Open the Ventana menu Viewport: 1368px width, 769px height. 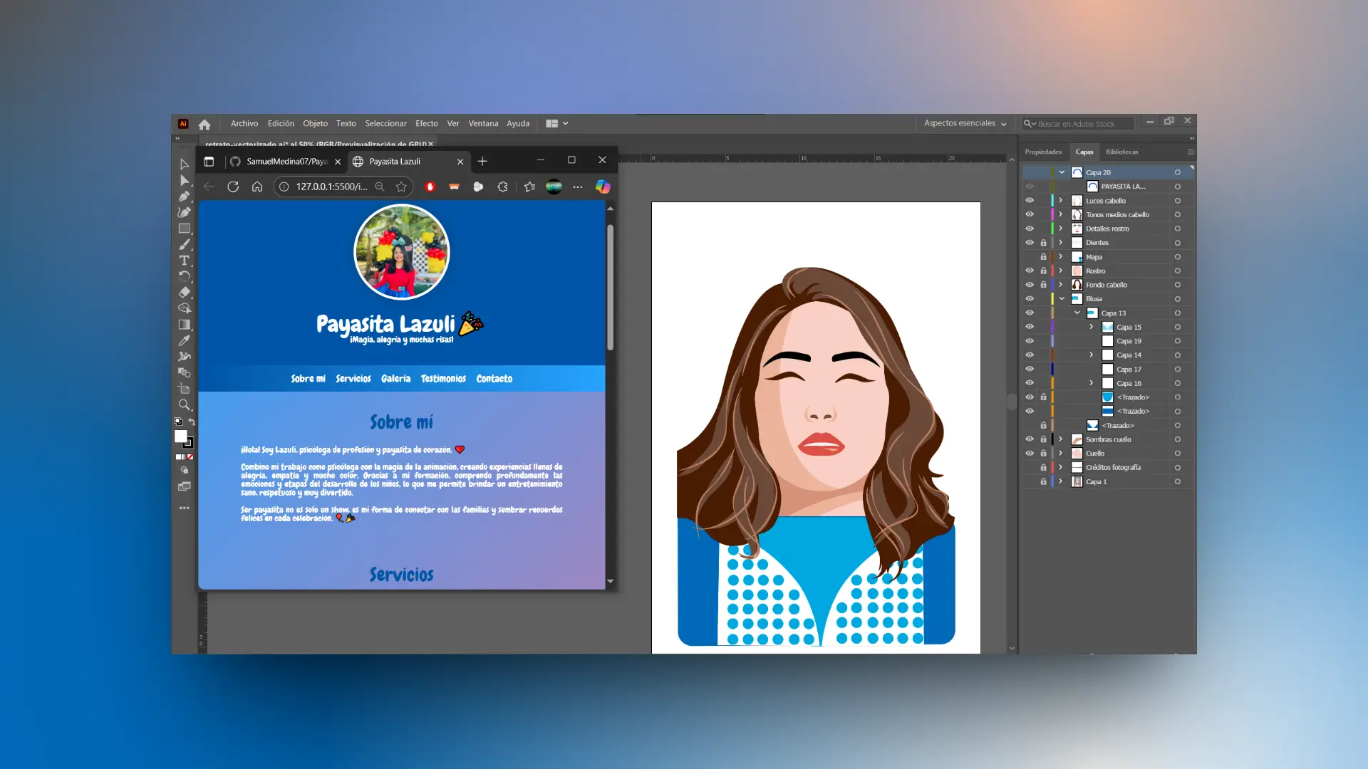[x=483, y=123]
